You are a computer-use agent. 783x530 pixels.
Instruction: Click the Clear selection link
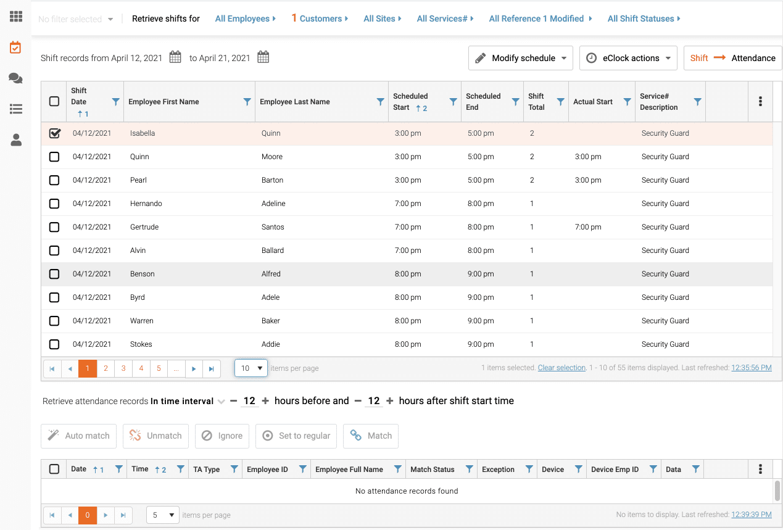point(561,368)
